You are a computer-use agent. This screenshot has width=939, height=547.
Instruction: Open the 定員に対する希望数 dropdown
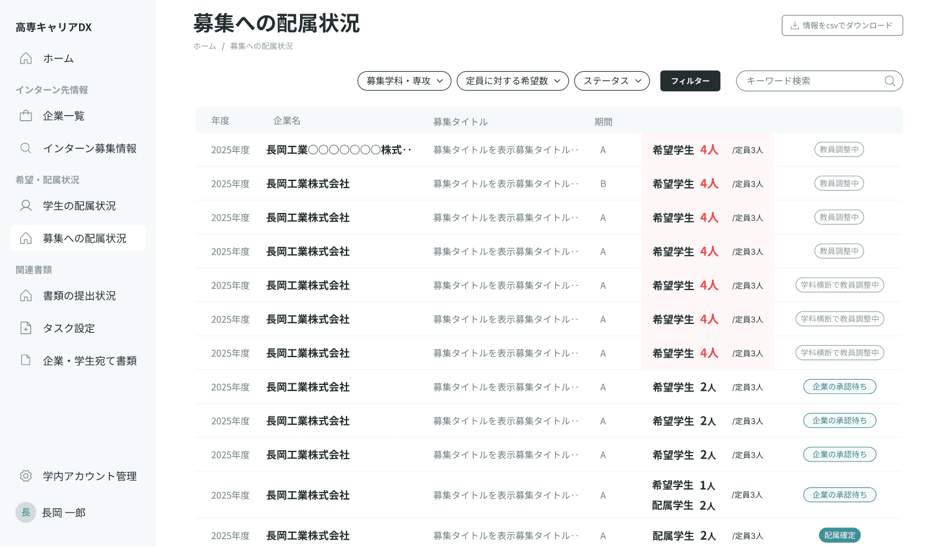[512, 81]
